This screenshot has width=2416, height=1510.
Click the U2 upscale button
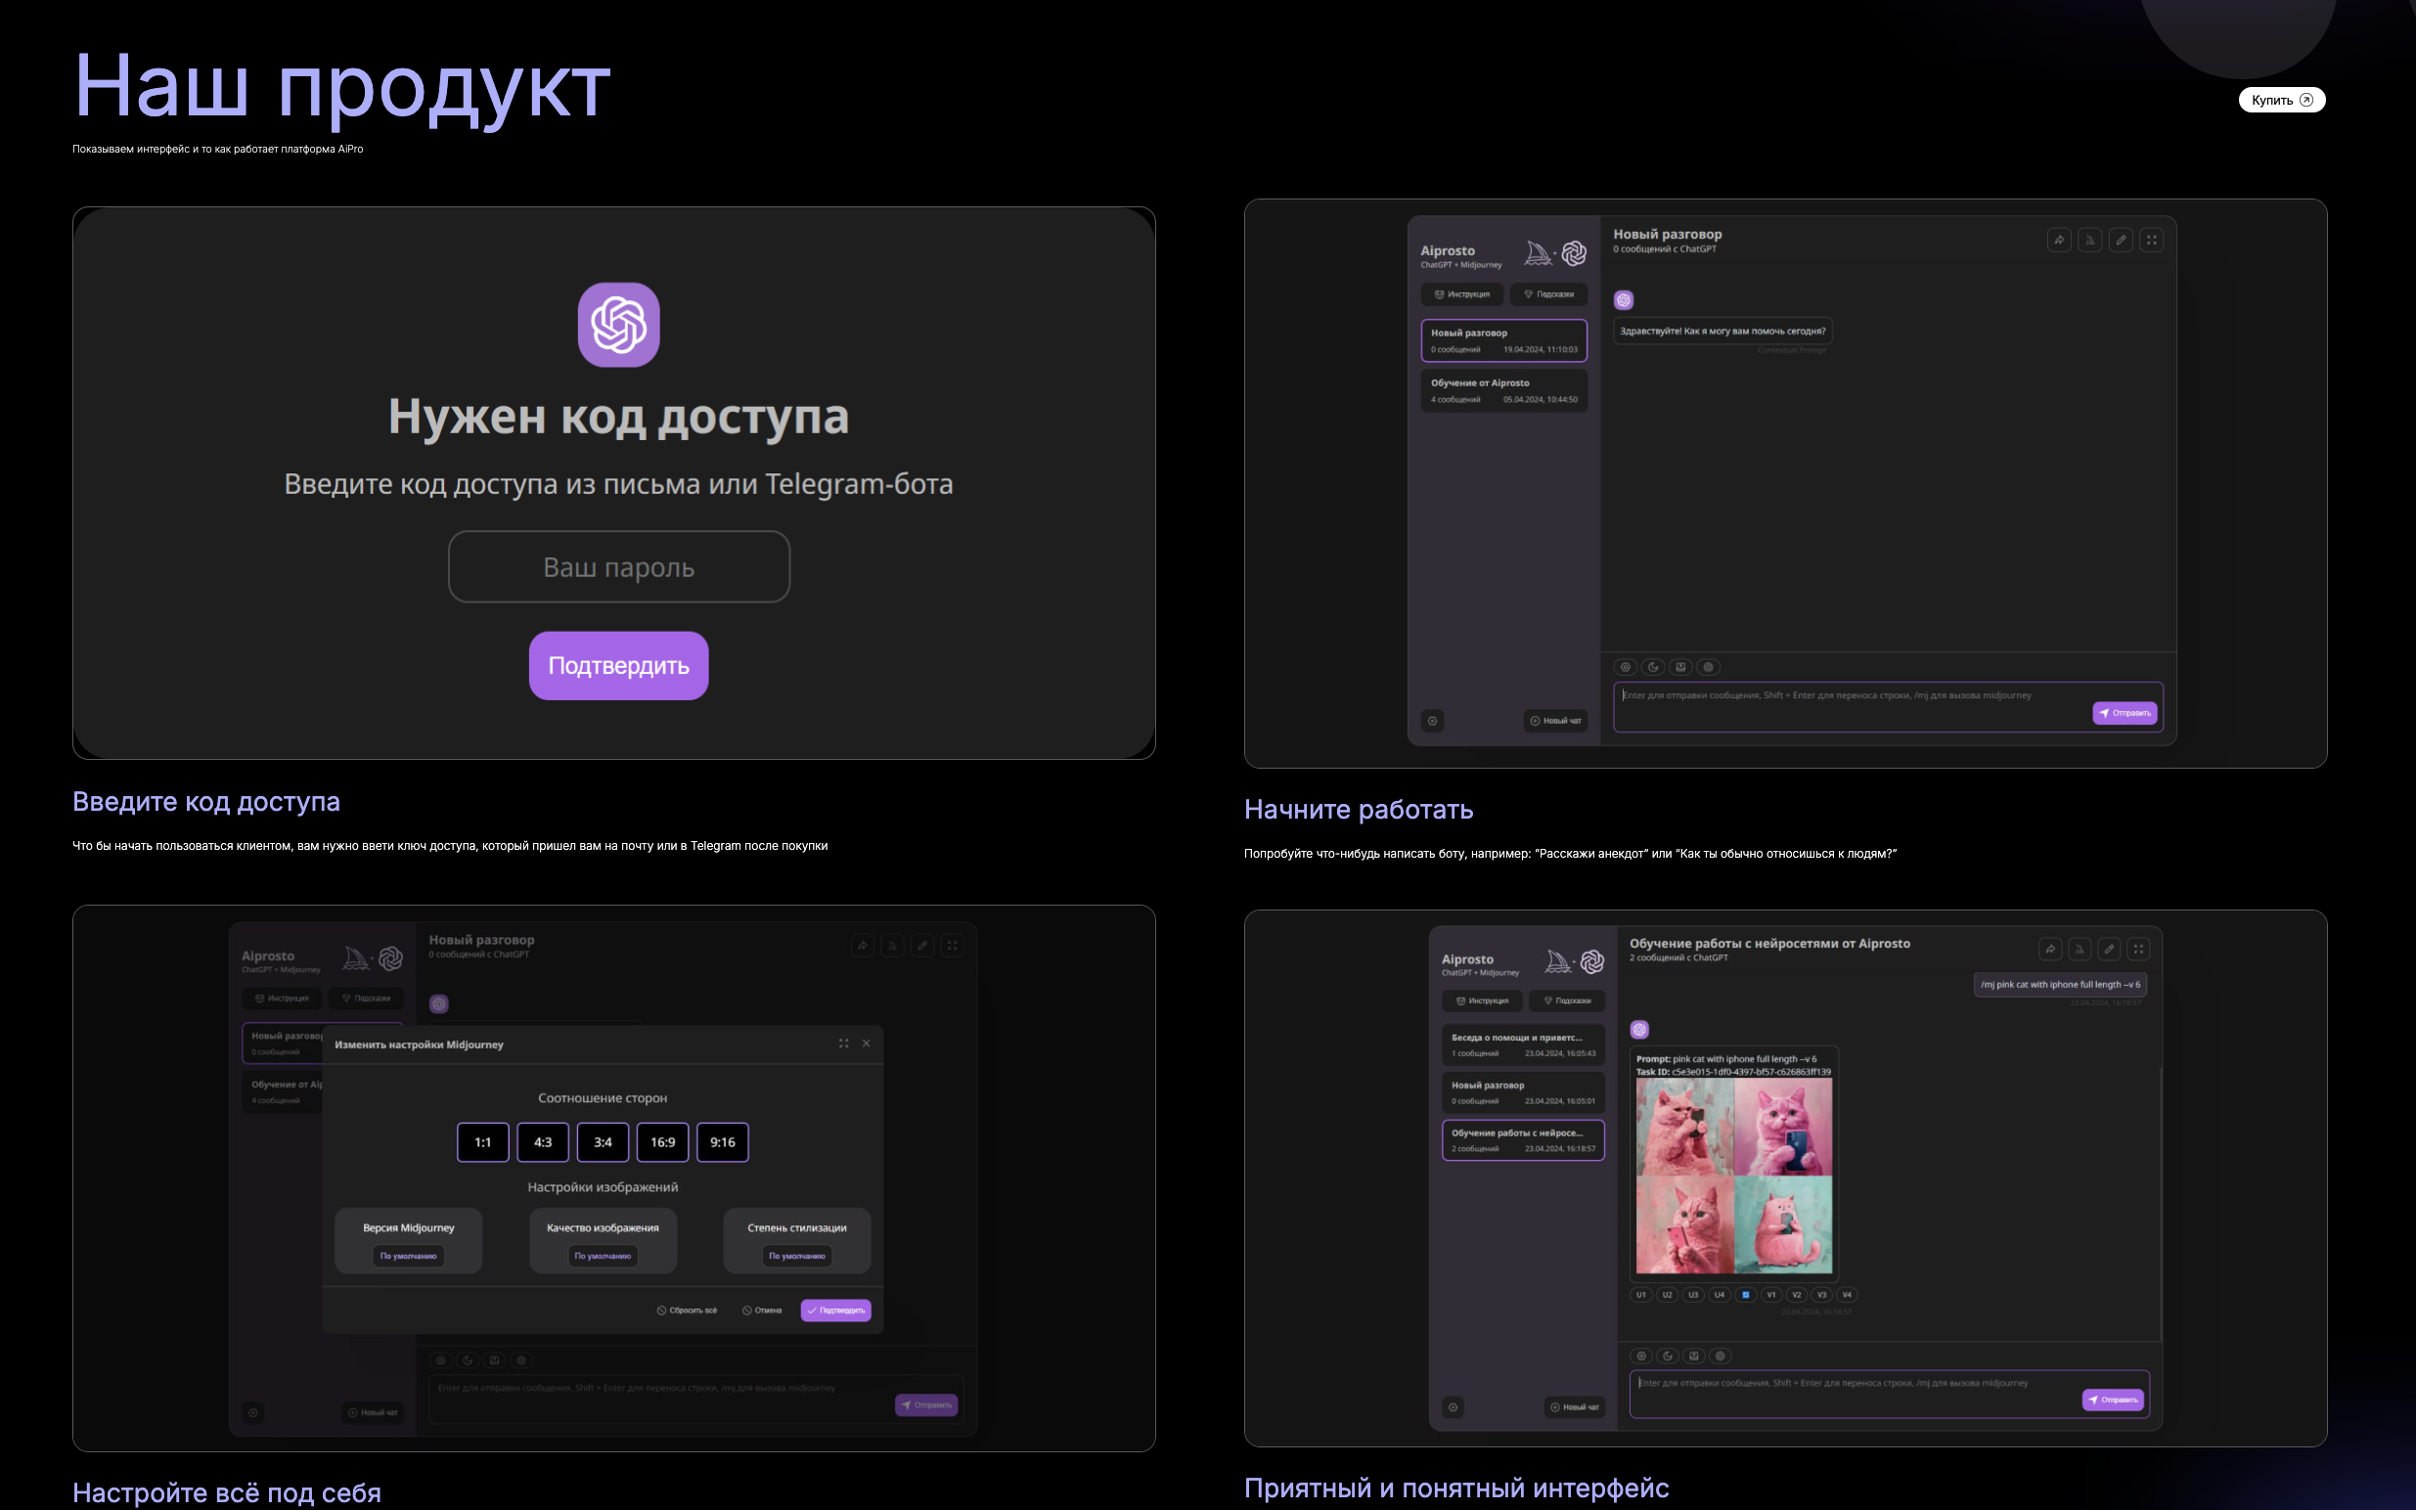pos(1666,1295)
